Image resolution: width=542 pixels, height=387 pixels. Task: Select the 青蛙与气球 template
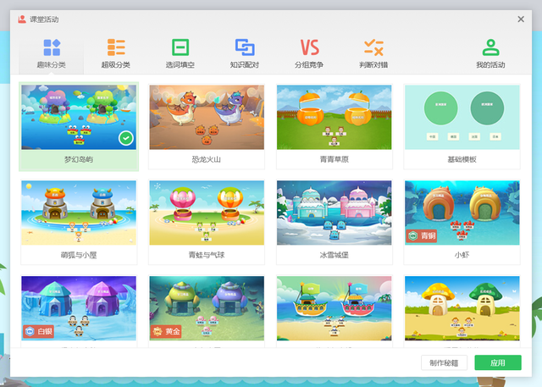(206, 213)
